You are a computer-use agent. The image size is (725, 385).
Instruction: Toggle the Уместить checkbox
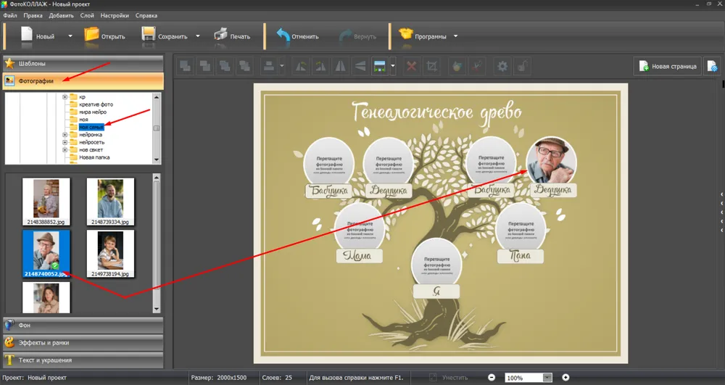click(x=434, y=378)
